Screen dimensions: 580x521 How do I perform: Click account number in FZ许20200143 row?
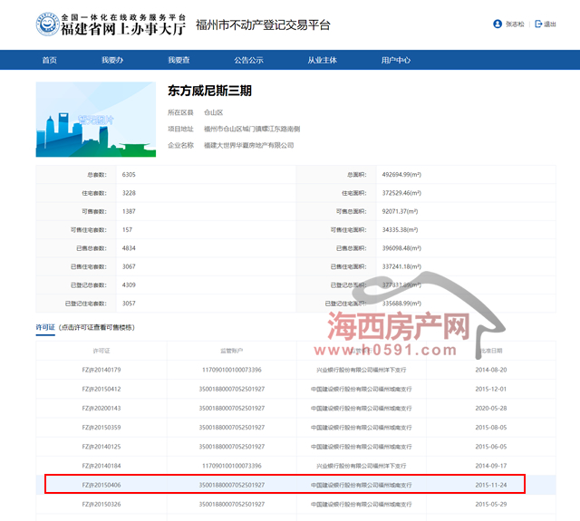click(232, 409)
